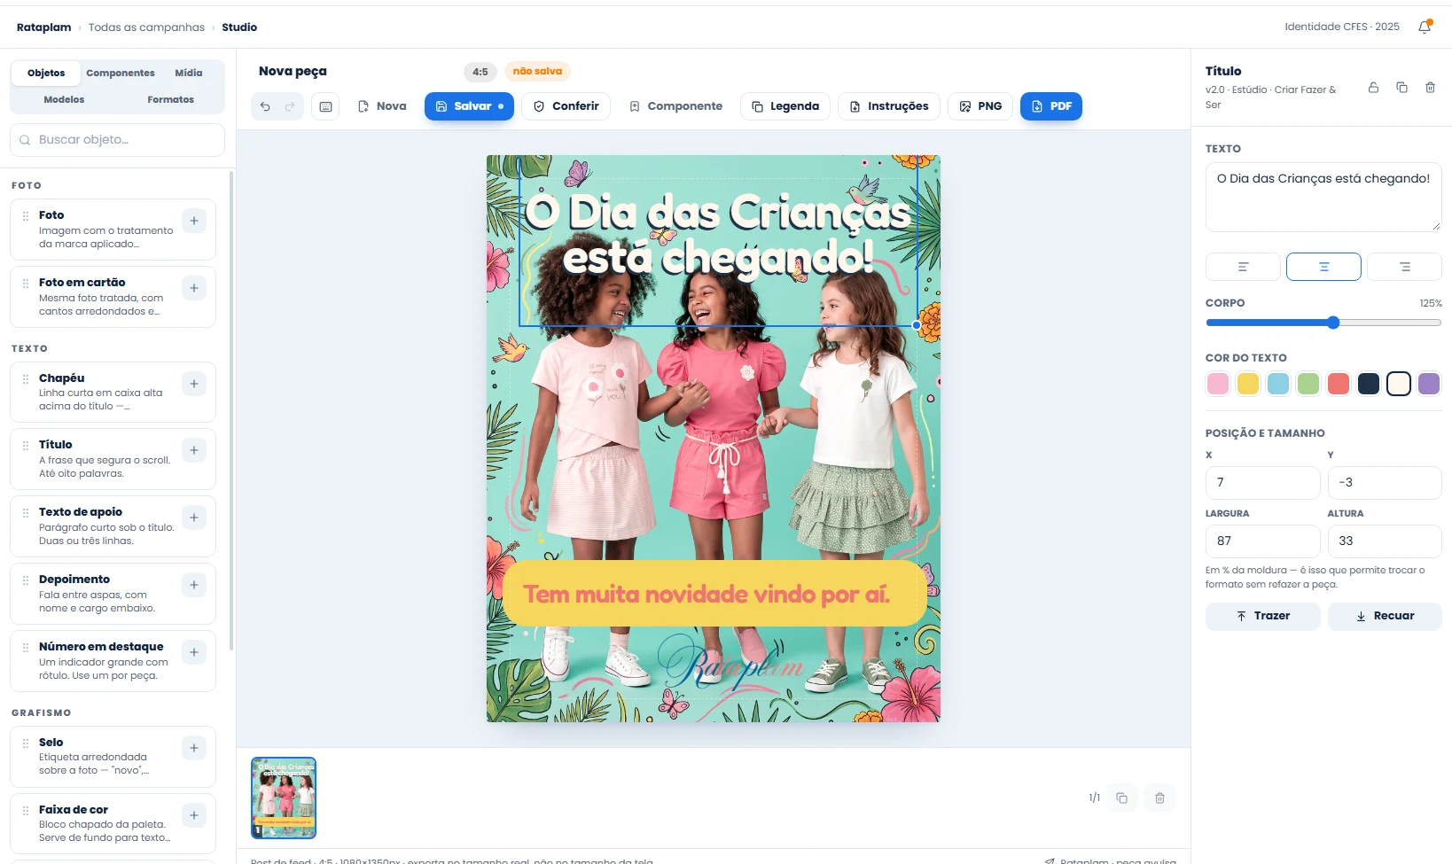Screen dimensions: 1452x864
Task: Export the piece with the PDF button
Action: point(1051,106)
